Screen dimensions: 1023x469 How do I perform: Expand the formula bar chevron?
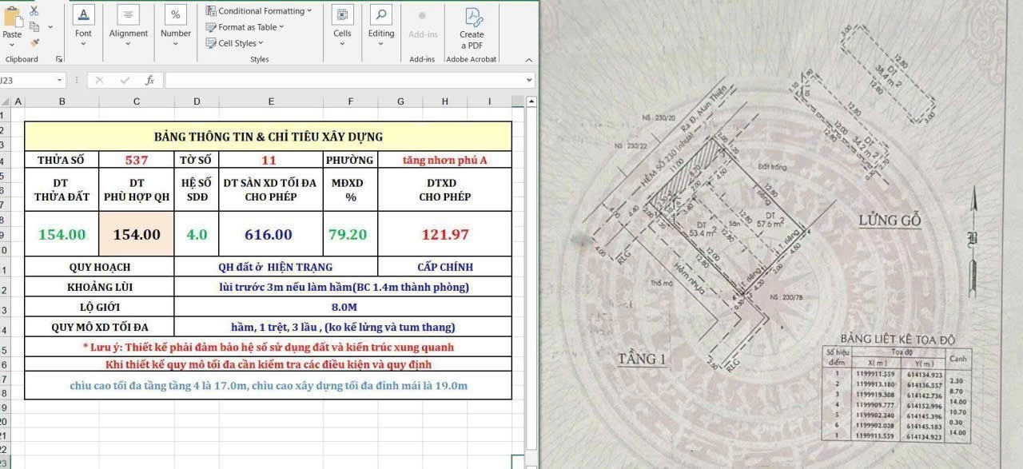(529, 80)
